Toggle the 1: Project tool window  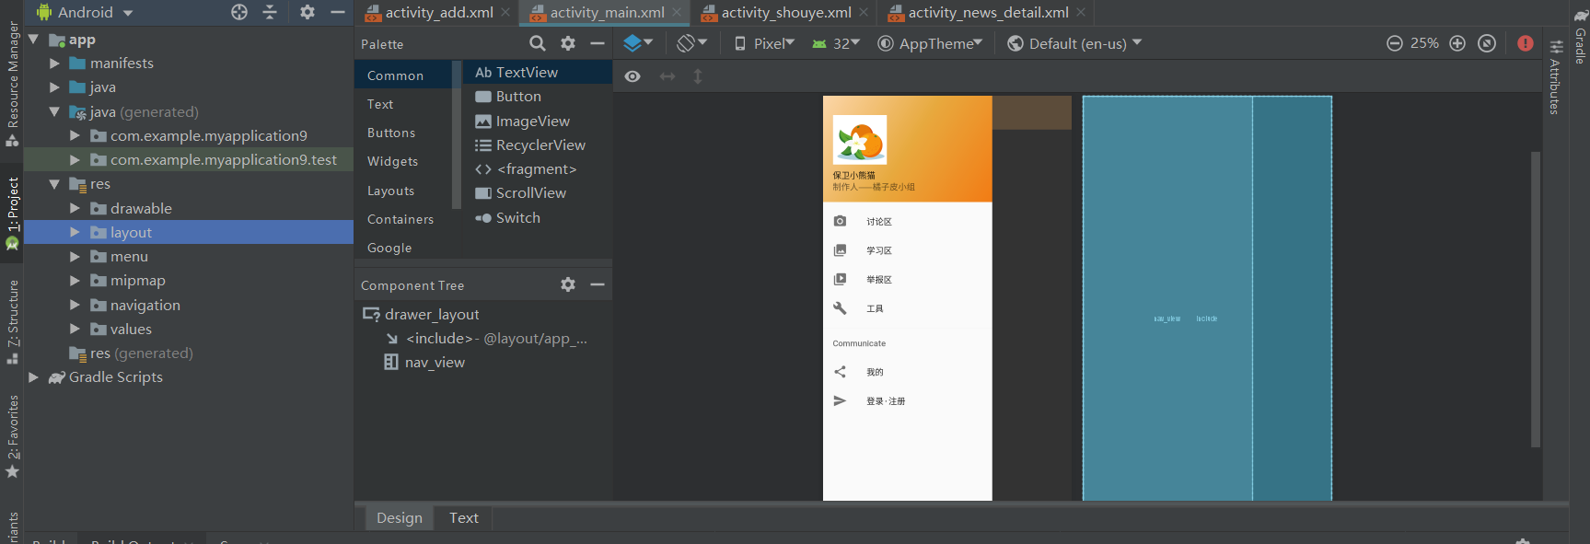12,213
